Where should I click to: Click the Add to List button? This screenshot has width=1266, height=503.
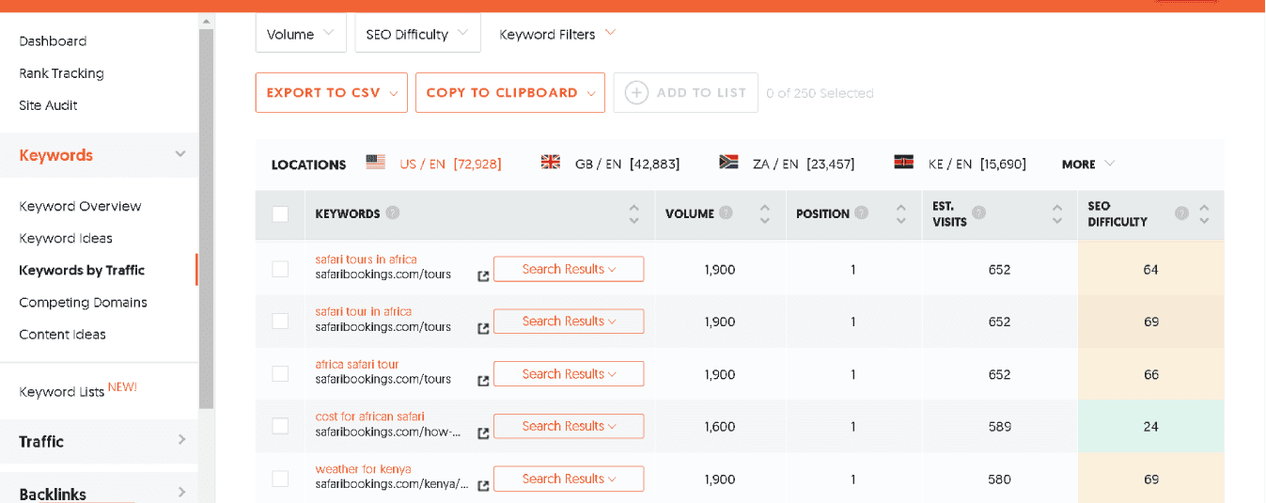pyautogui.click(x=685, y=92)
